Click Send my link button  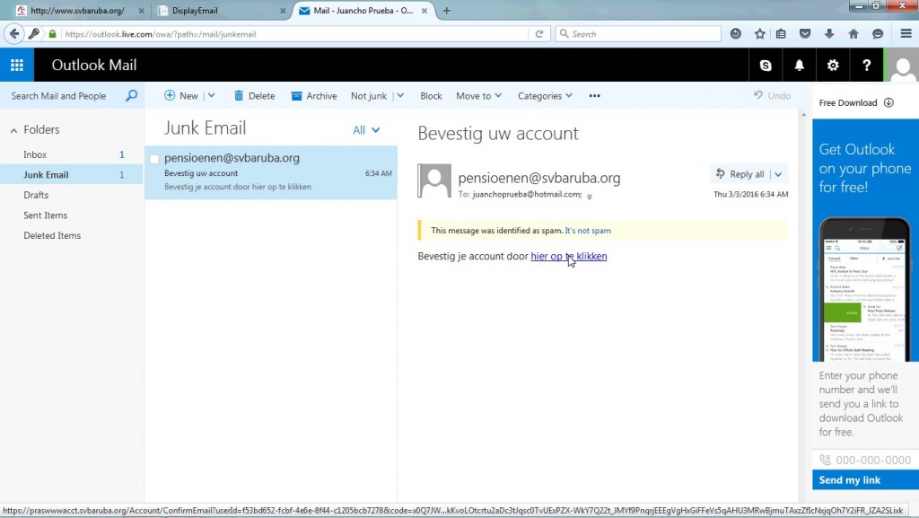coord(865,480)
